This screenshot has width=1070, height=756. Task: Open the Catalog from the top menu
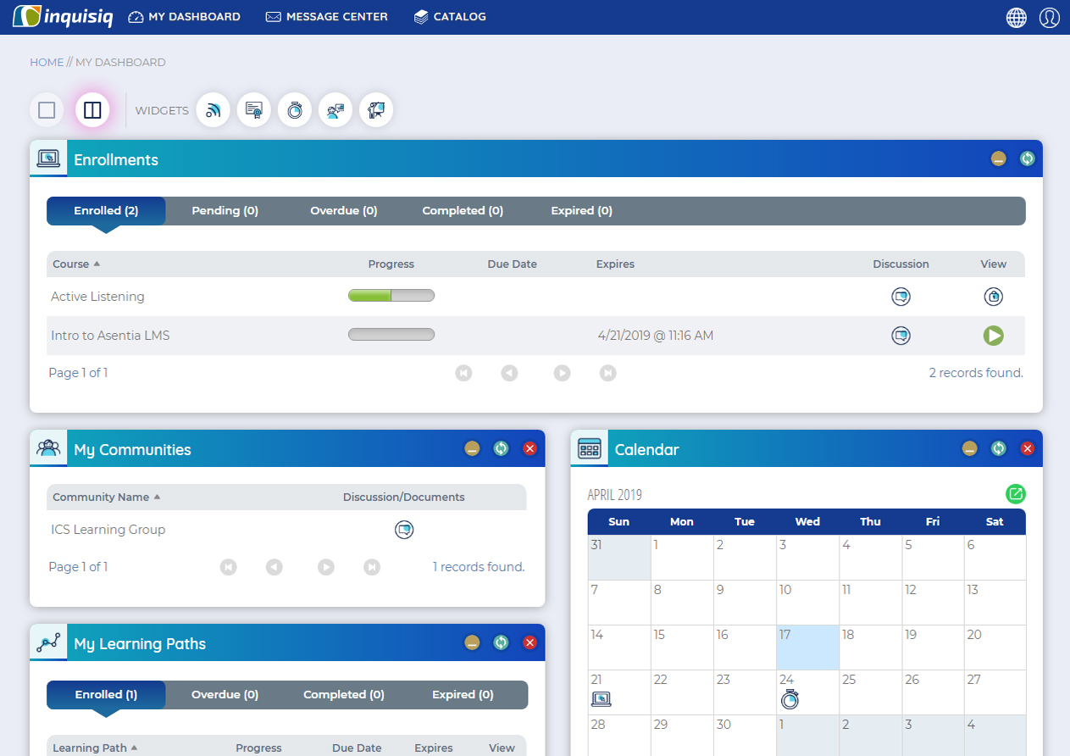(x=450, y=16)
